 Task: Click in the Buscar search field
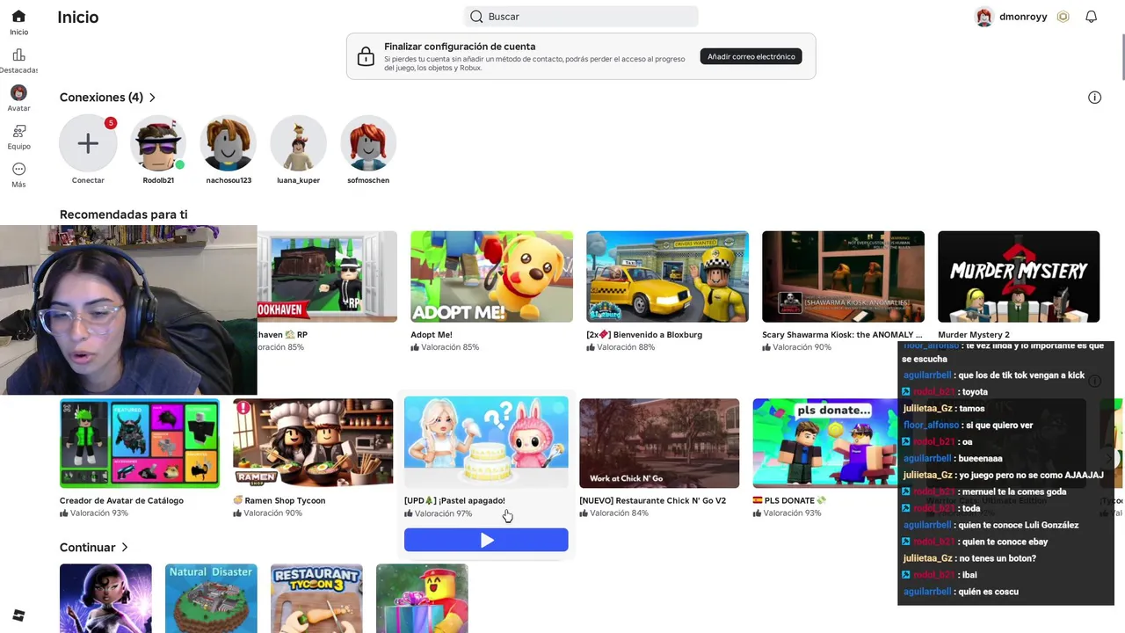tap(581, 17)
